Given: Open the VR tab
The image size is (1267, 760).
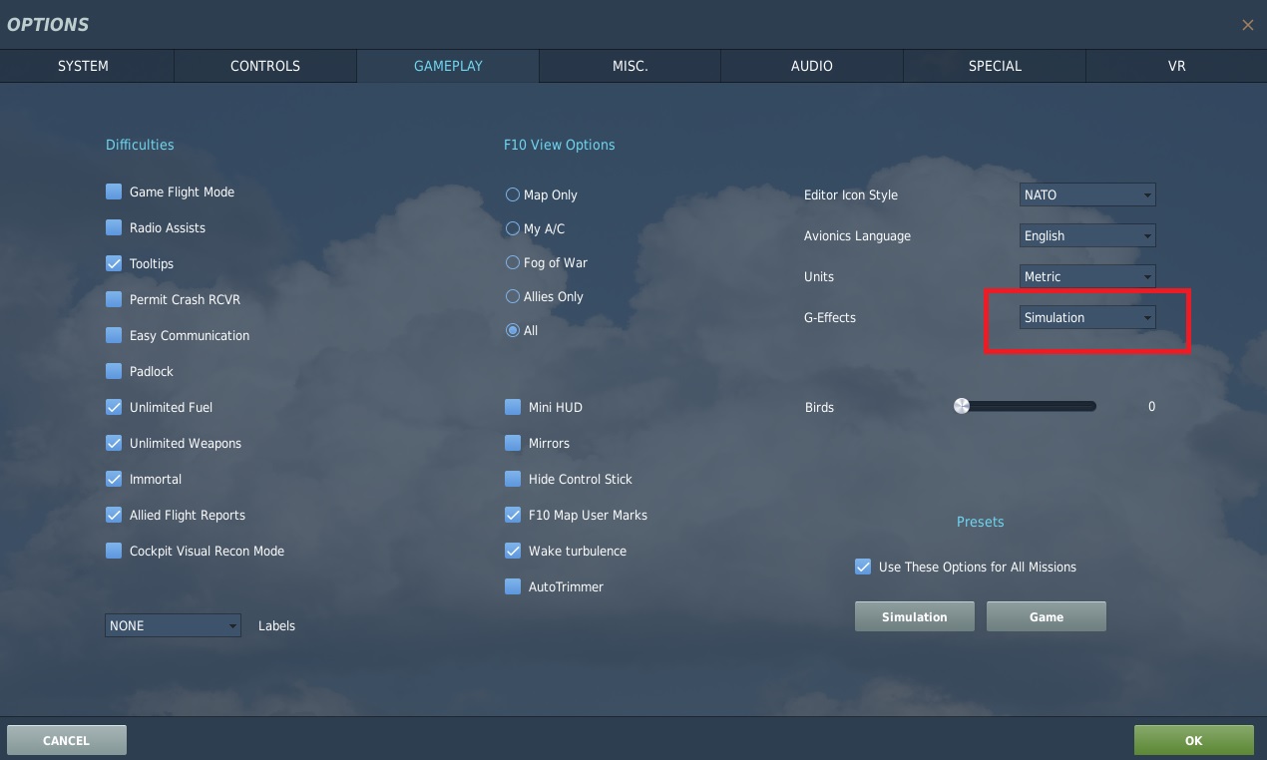Looking at the screenshot, I should point(1176,66).
